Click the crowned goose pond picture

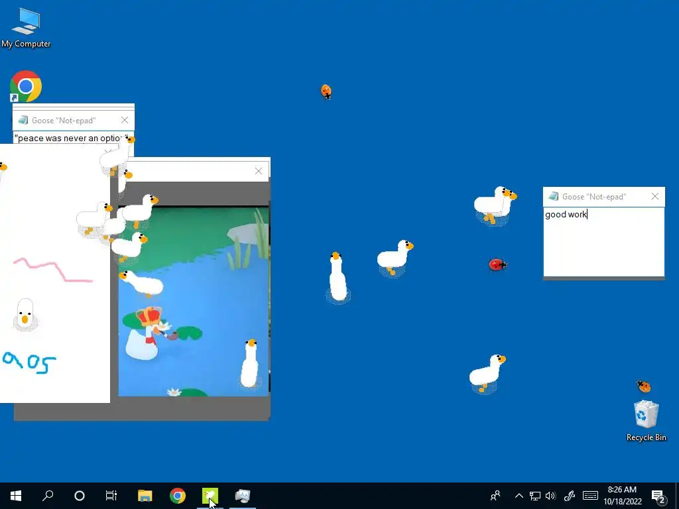coord(193,301)
